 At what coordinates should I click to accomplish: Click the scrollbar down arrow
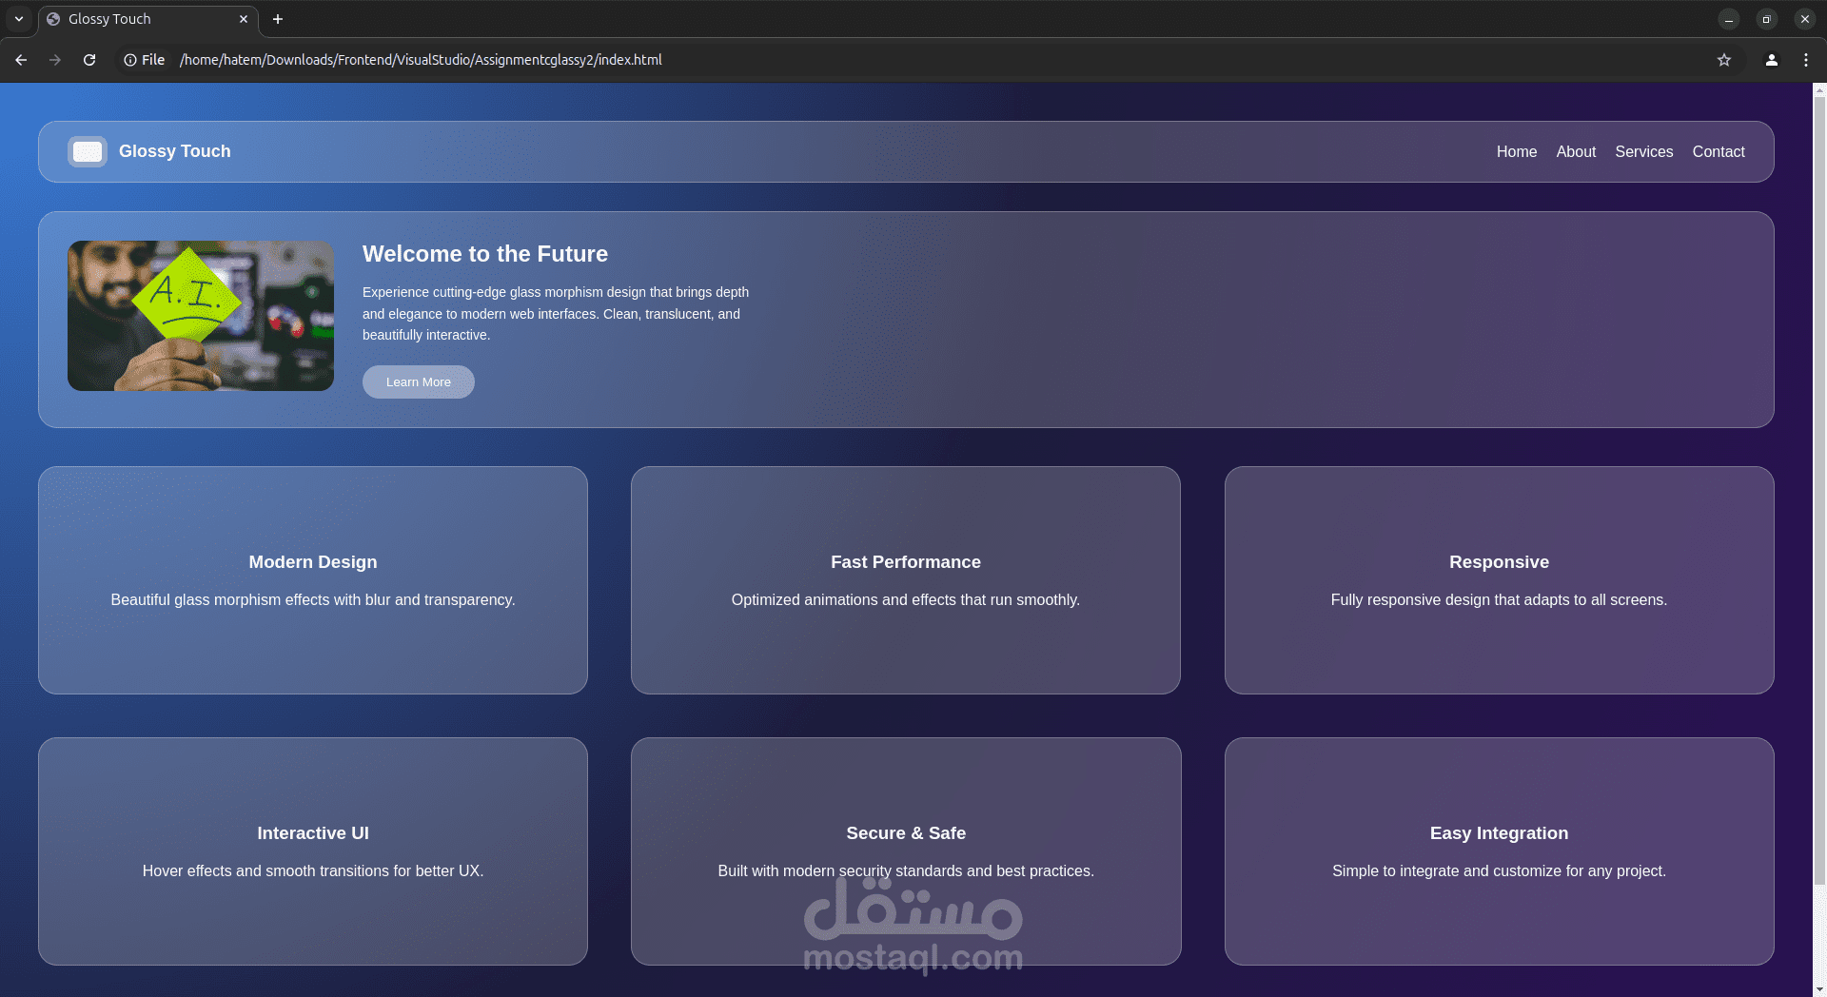click(1819, 989)
